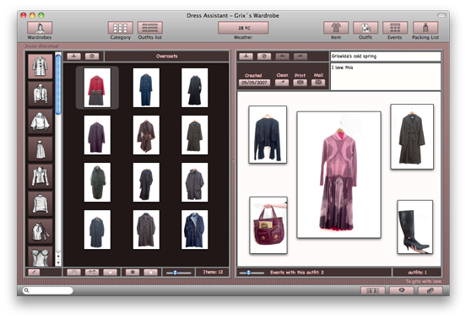Select the navy double-breasted coat in bottom row
Image resolution: width=466 pixels, height=319 pixels.
pos(195,230)
